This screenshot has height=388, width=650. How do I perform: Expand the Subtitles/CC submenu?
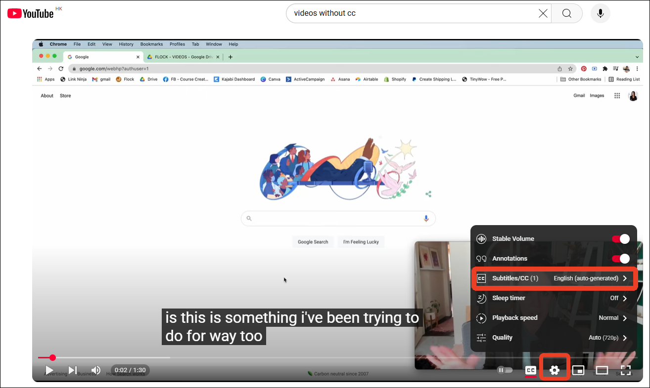[x=554, y=278]
